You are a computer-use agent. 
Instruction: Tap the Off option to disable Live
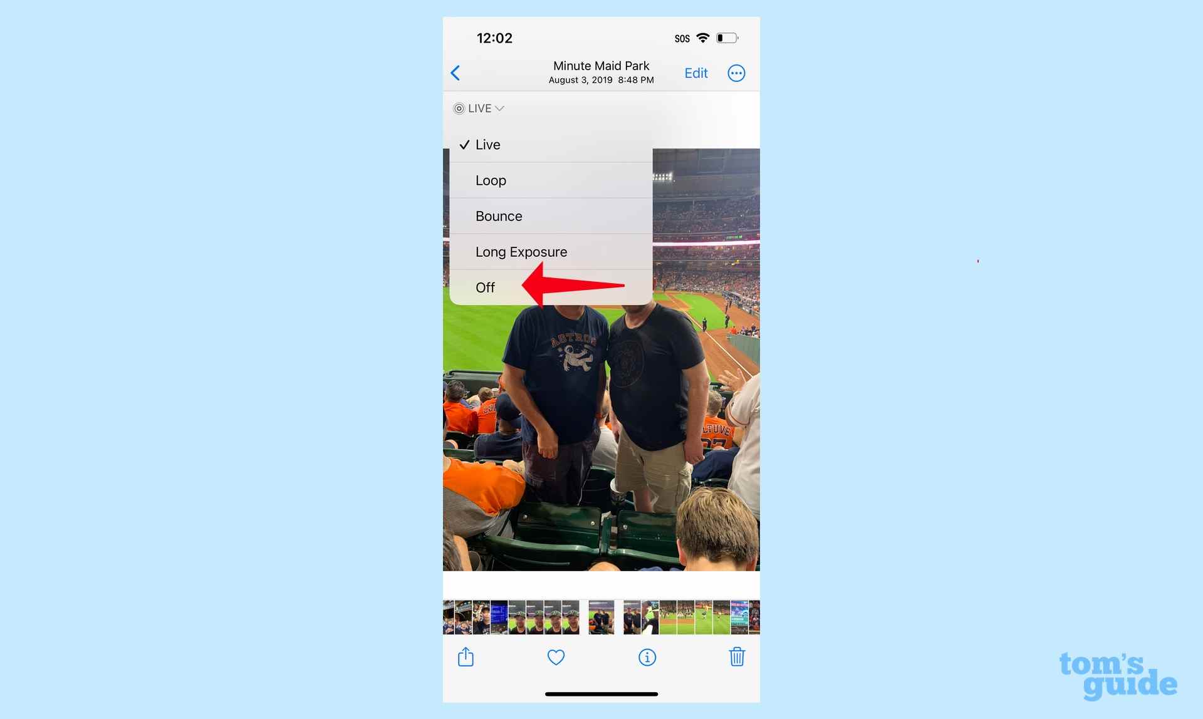[x=486, y=287]
